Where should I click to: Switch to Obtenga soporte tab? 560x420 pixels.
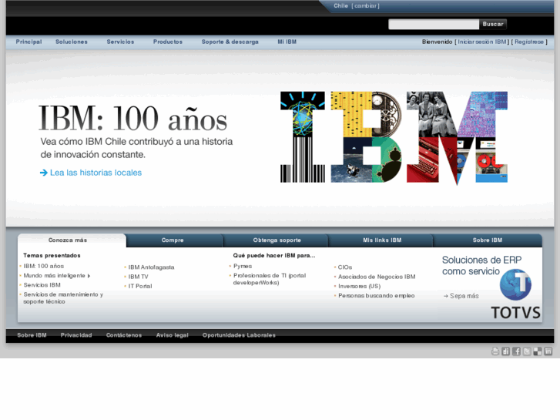[277, 240]
